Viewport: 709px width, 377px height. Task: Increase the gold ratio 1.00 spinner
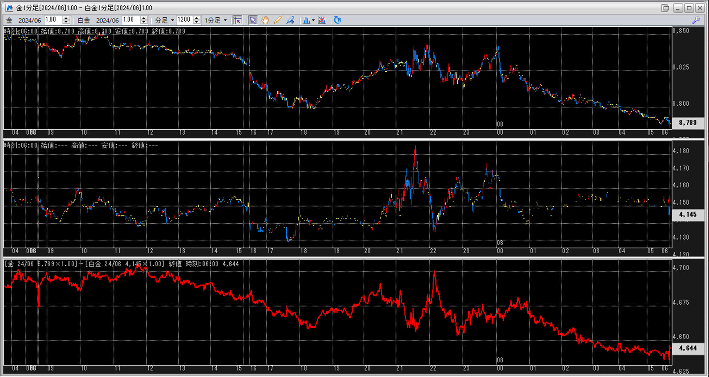point(66,18)
